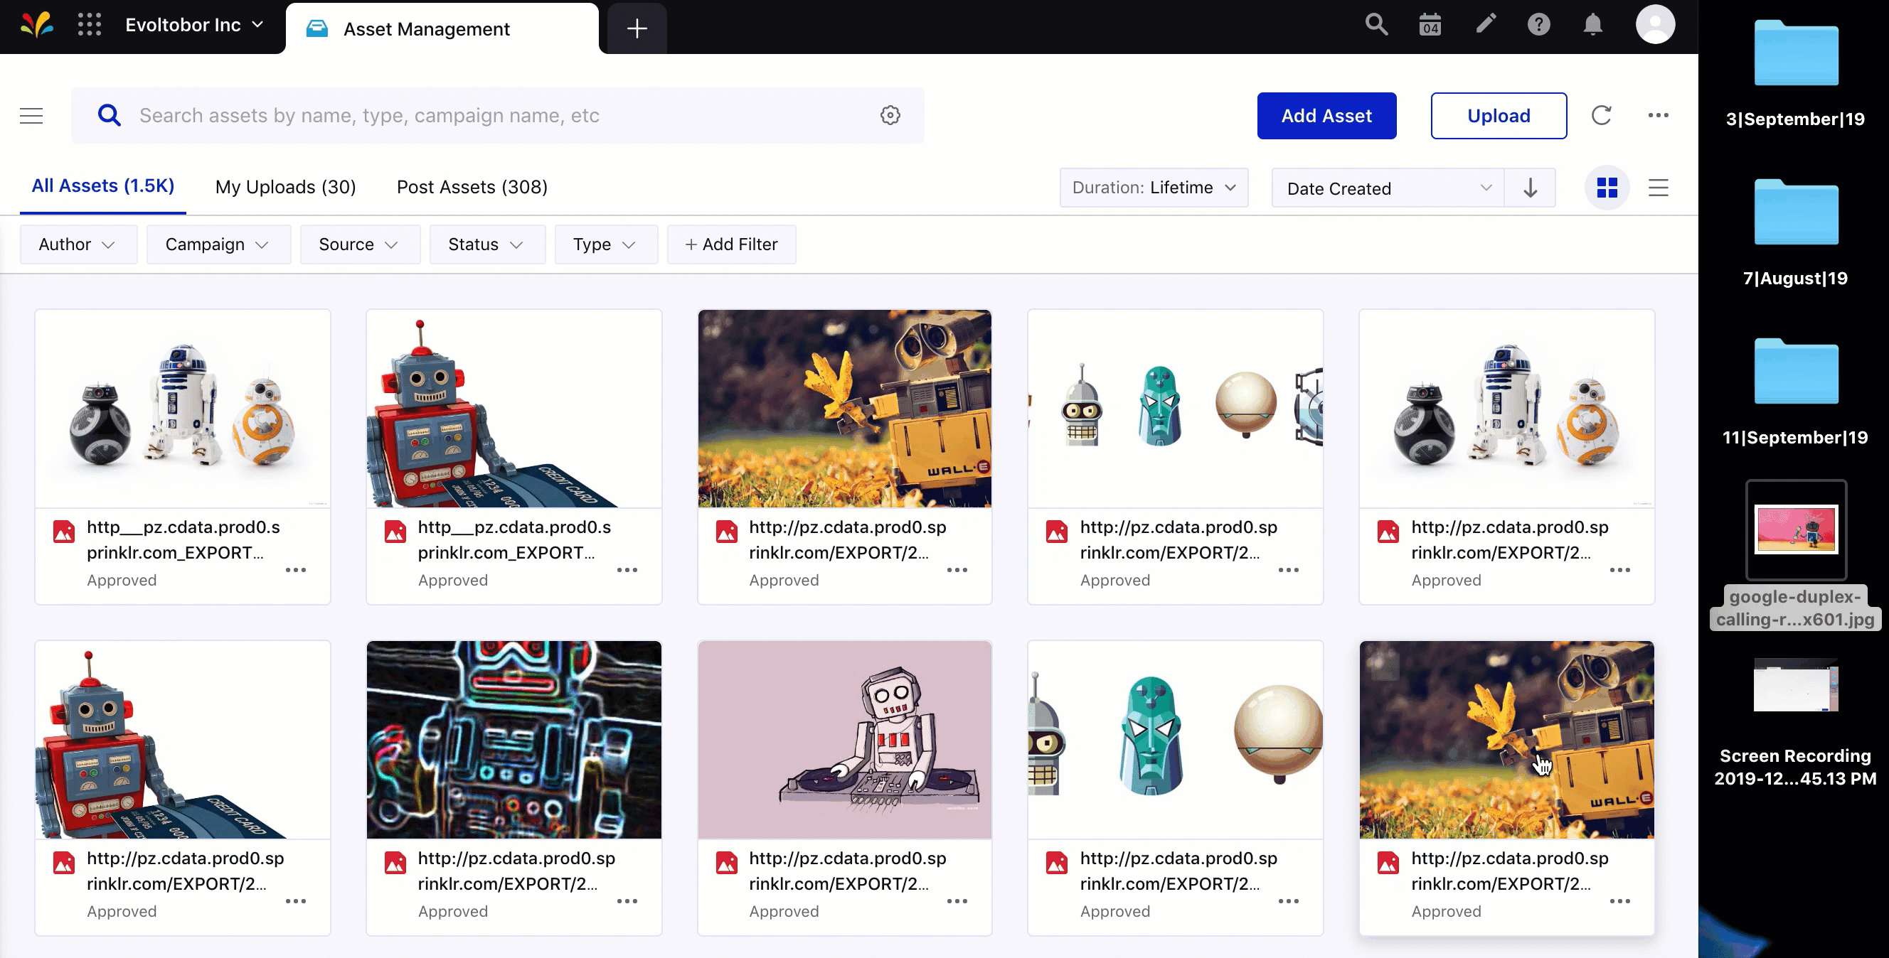Select google-duplex-calling jpg file on desktop
The width and height of the screenshot is (1889, 958).
[1795, 555]
